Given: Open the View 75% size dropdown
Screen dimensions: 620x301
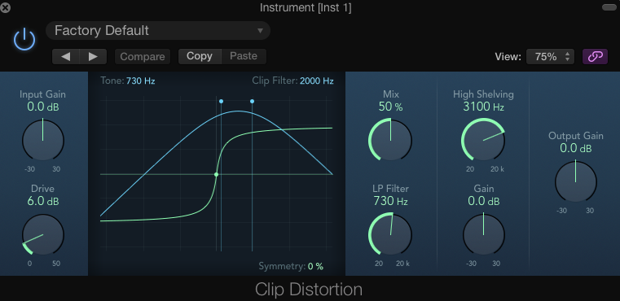Looking at the screenshot, I should click(x=550, y=57).
